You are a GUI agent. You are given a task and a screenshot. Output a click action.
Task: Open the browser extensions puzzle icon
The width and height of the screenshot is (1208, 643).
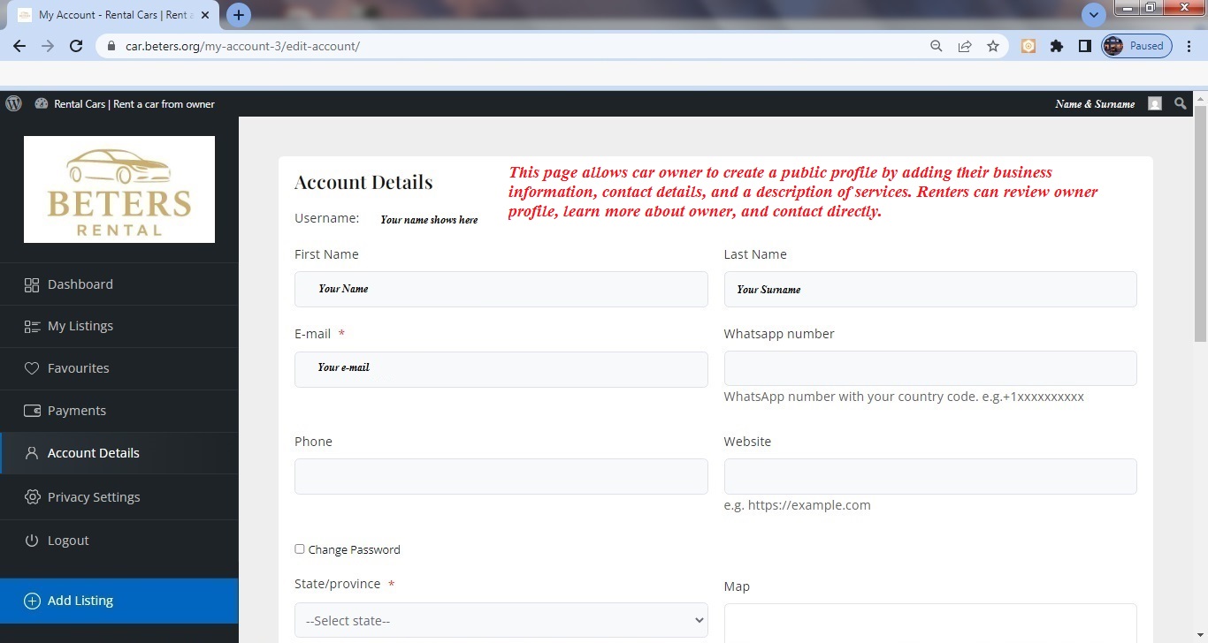click(x=1056, y=46)
